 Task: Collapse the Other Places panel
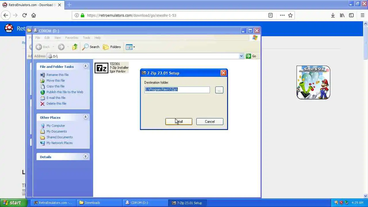tap(85, 117)
